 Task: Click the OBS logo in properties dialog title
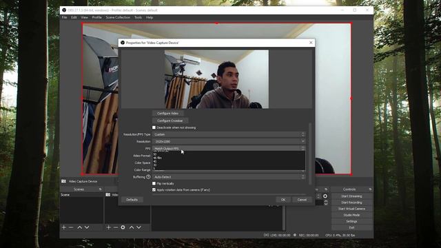point(123,43)
